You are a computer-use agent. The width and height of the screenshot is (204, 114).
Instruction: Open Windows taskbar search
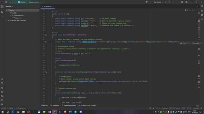pyautogui.click(x=8, y=112)
